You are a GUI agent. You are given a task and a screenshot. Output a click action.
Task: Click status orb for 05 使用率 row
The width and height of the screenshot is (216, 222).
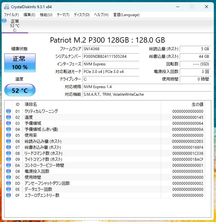point(9,135)
